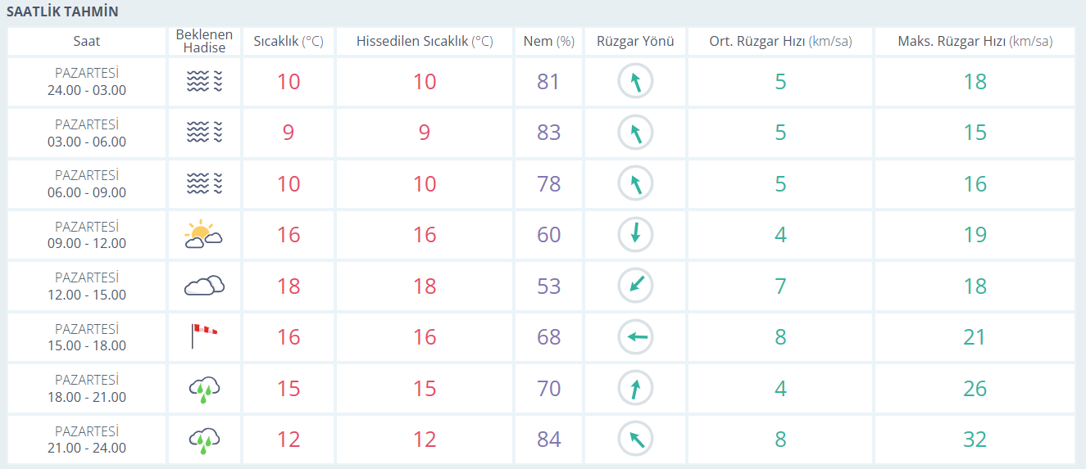Select the red windsock icon for 15.00 - 18.00

click(204, 336)
